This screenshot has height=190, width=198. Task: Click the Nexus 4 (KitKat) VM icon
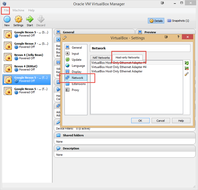tap(8, 68)
